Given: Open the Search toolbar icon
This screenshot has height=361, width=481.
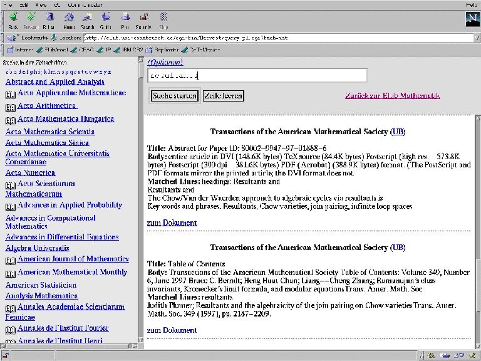Looking at the screenshot, I should (88, 18).
